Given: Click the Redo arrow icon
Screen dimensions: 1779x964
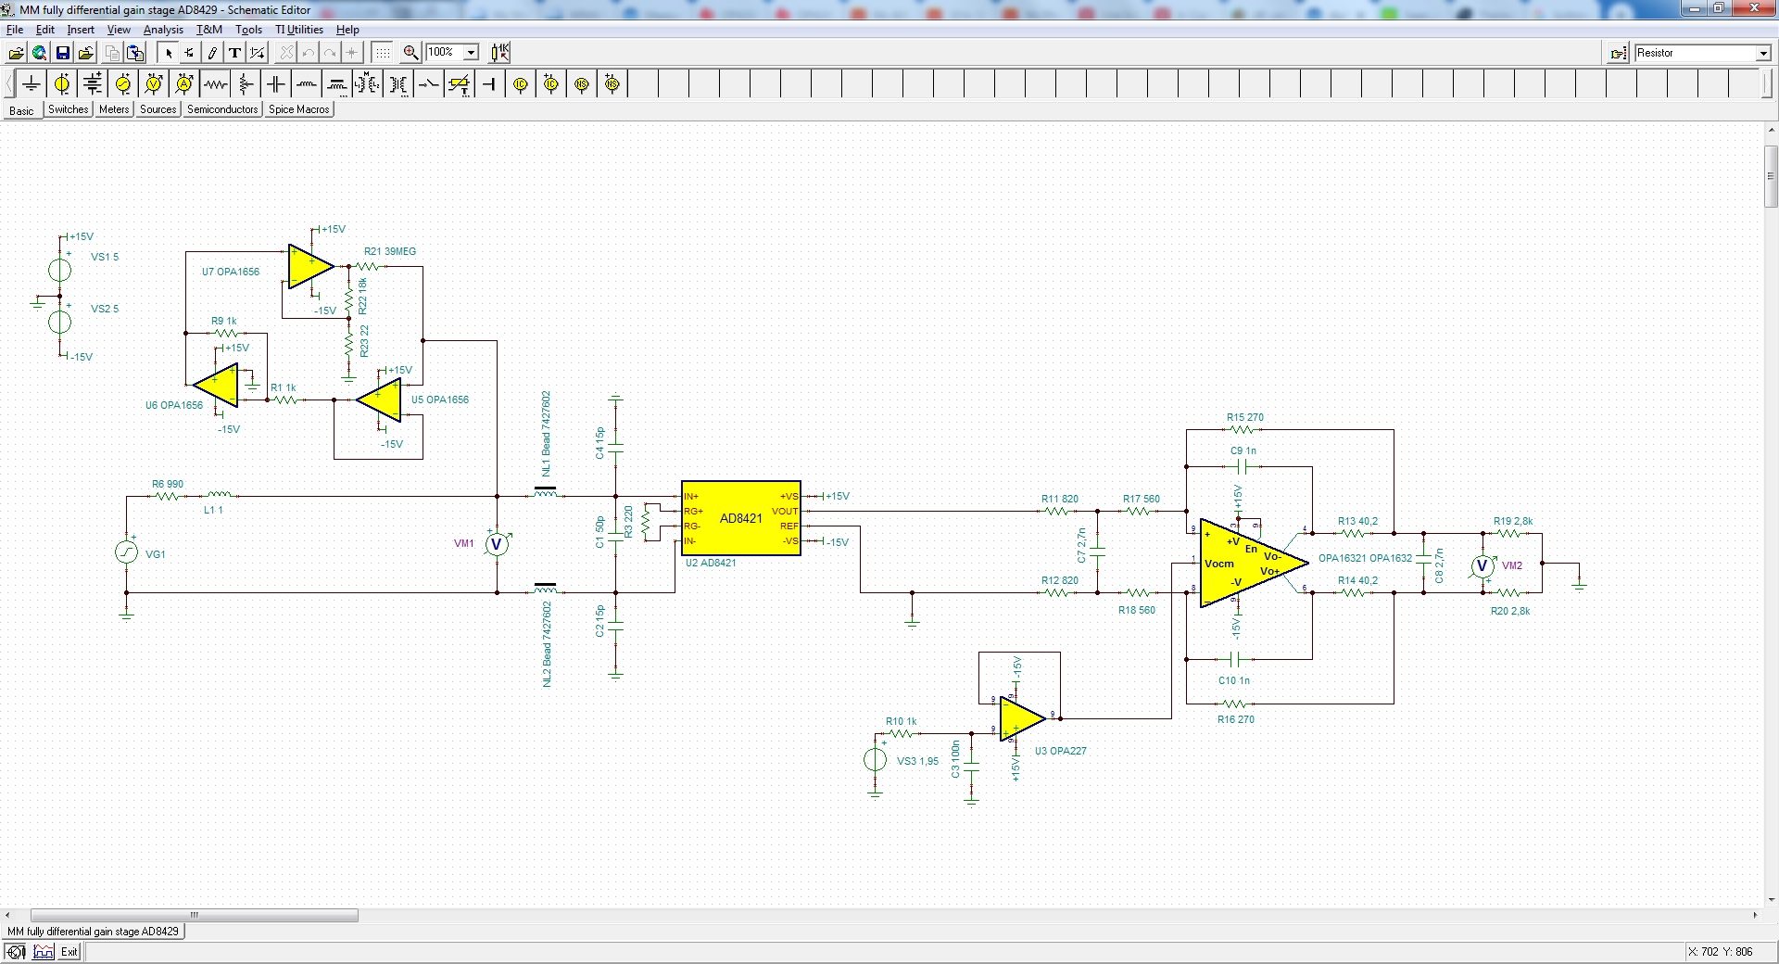Looking at the screenshot, I should (x=330, y=53).
